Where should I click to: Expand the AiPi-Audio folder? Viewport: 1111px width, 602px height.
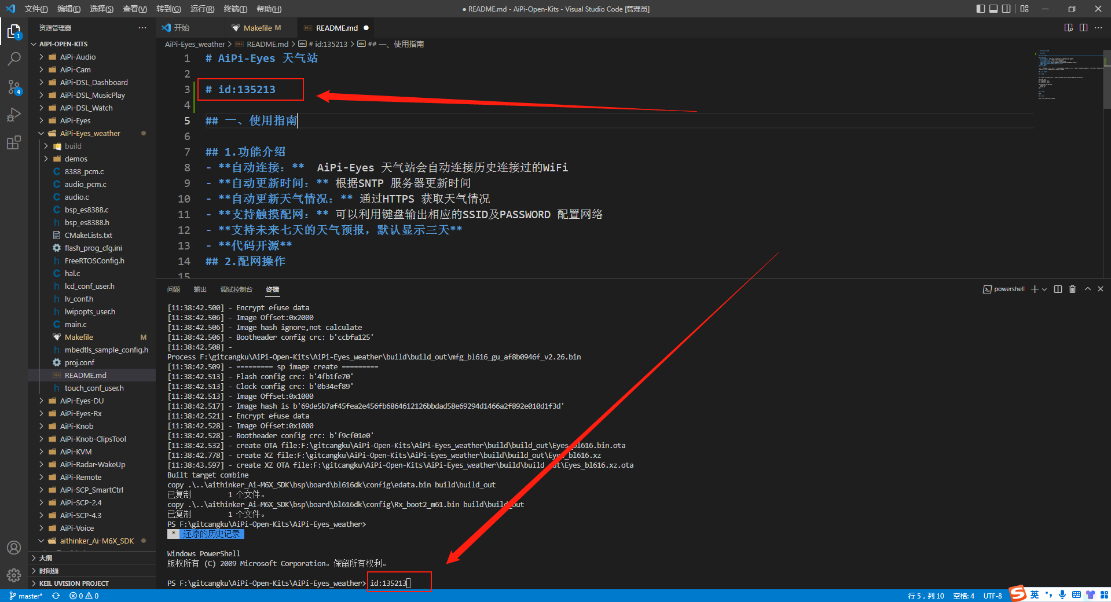point(78,57)
